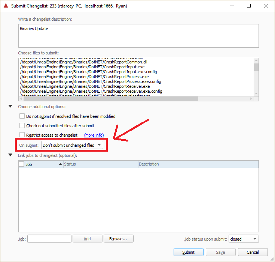275x262 pixels.
Task: Click the red Perforce logo in title bar
Action: click(x=6, y=6)
